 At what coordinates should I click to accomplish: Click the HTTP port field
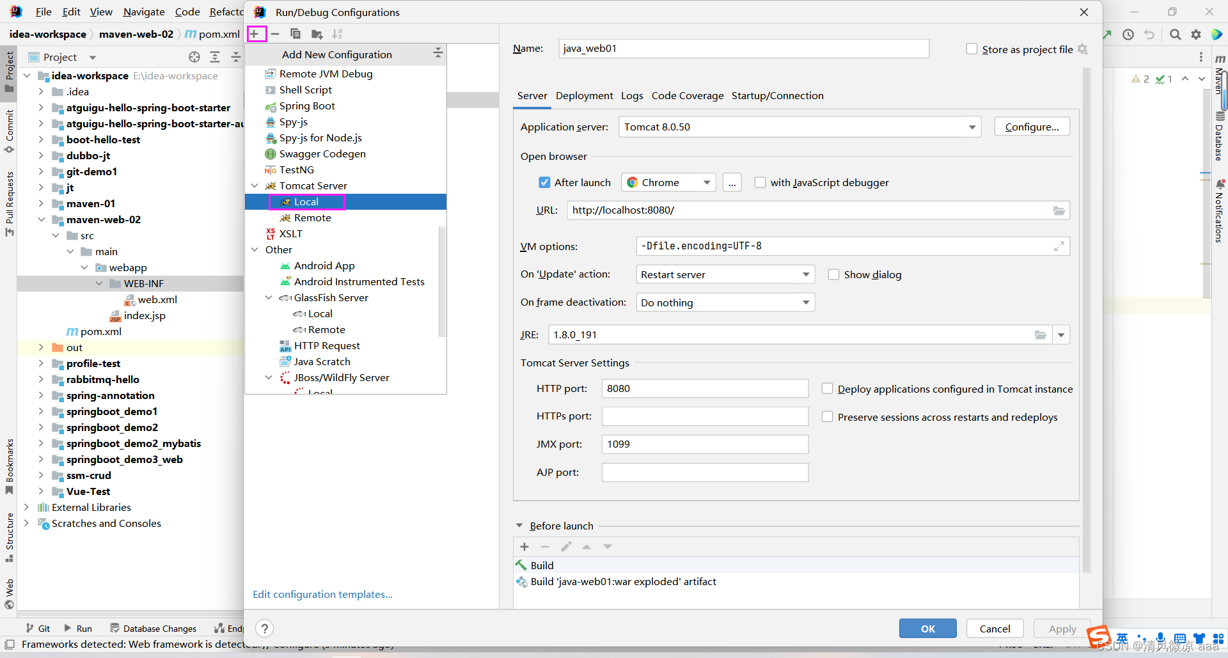705,389
